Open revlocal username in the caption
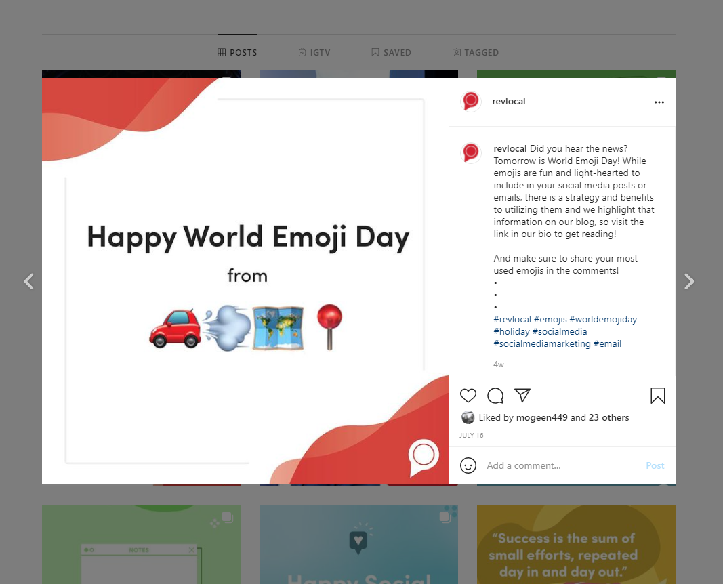The height and width of the screenshot is (584, 723). click(x=510, y=148)
